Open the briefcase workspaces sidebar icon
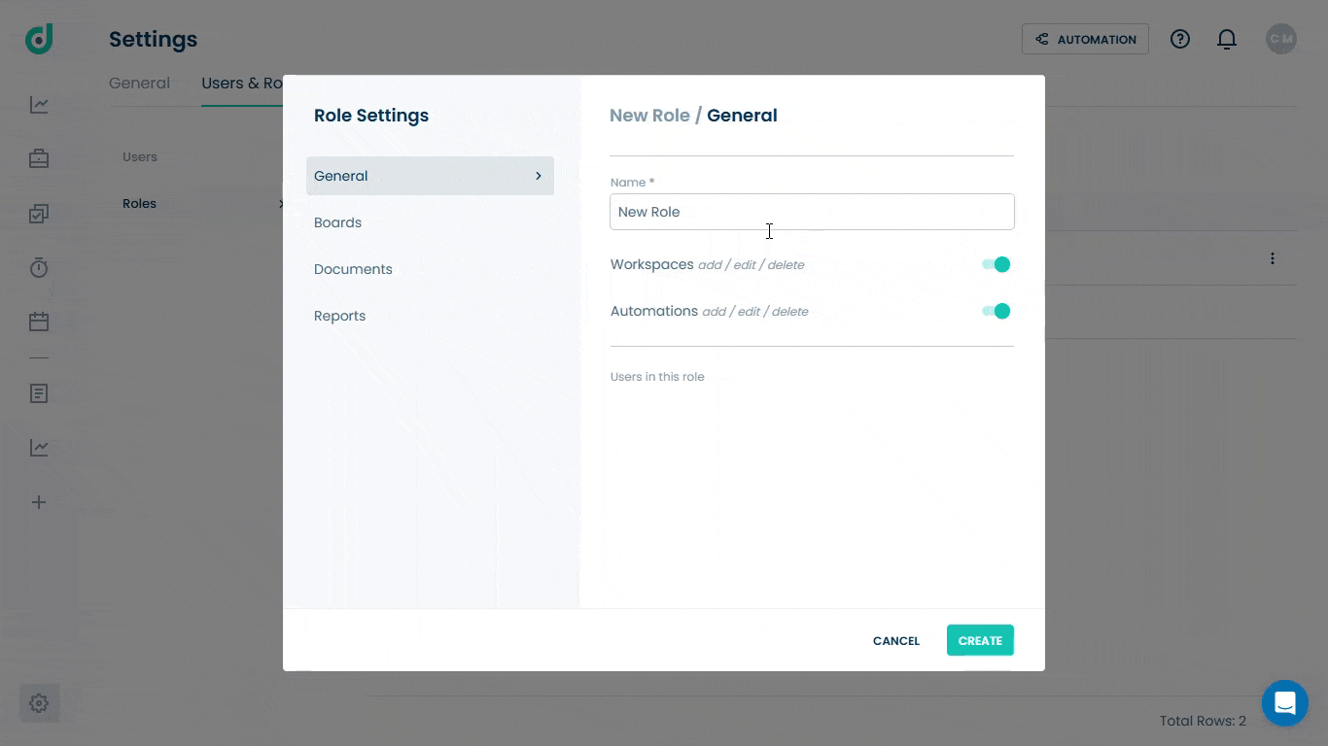The width and height of the screenshot is (1328, 746). pos(39,158)
